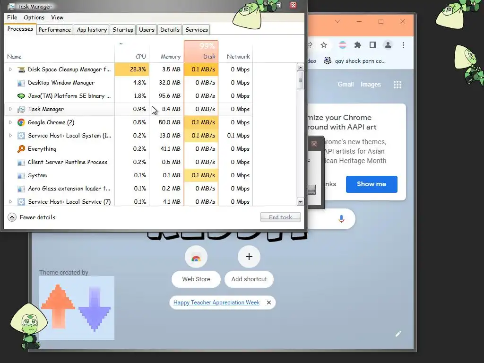This screenshot has width=484, height=363.
Task: Click the process list scroll up arrow
Action: click(300, 67)
